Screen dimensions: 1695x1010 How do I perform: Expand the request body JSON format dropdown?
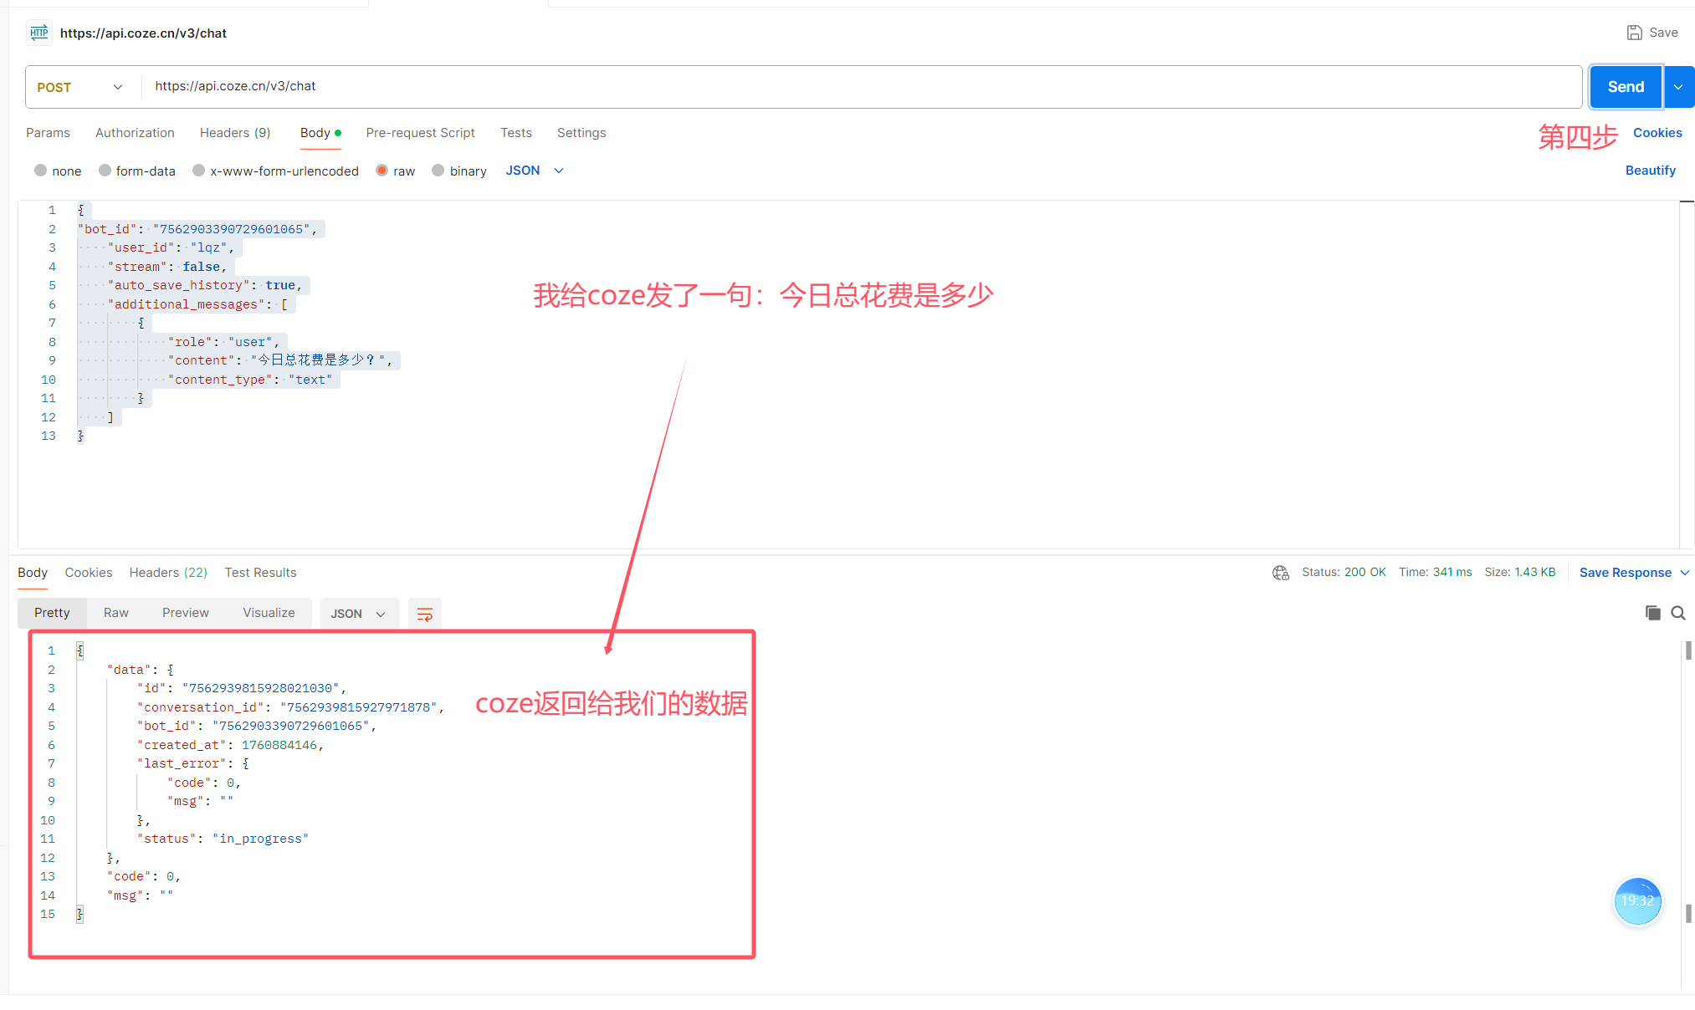535,171
